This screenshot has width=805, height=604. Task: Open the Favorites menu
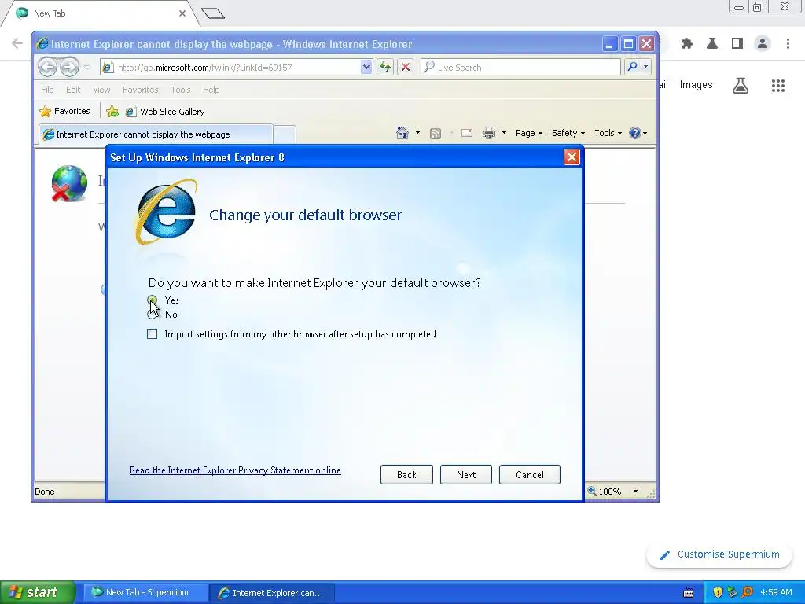pyautogui.click(x=140, y=90)
